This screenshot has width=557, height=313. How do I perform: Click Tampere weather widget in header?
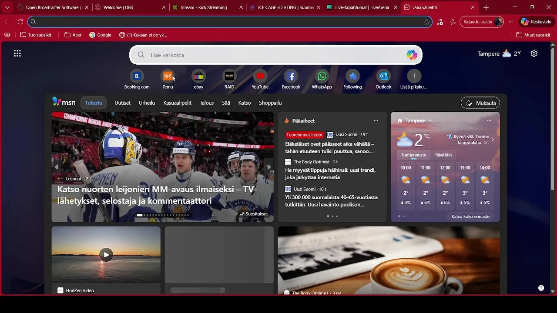coord(499,53)
